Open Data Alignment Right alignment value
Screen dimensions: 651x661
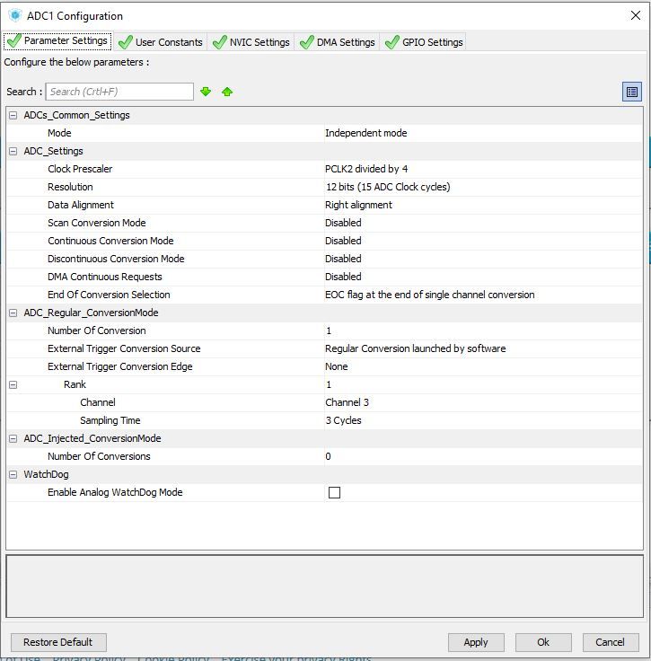tap(358, 205)
